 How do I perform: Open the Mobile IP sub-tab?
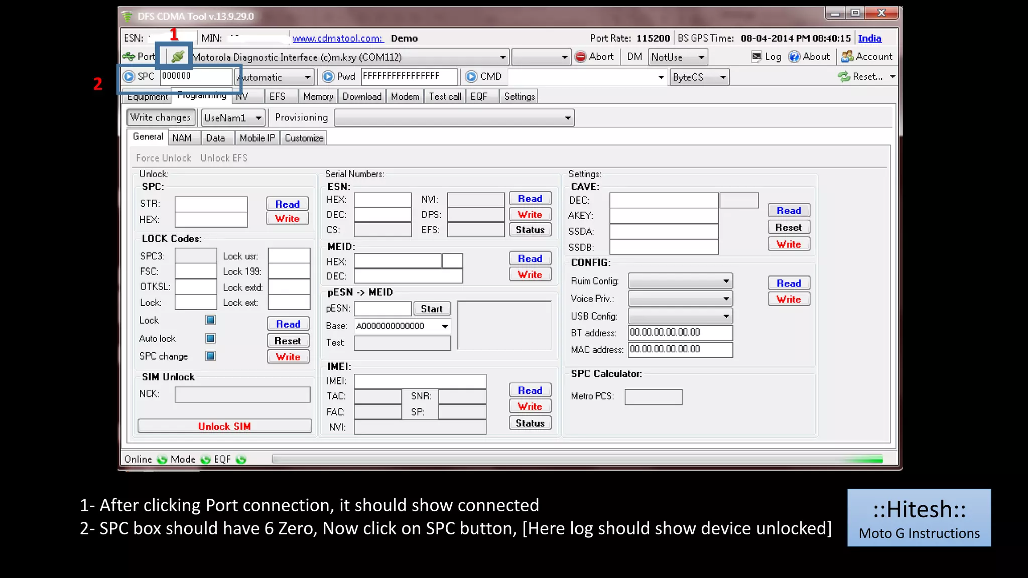tap(258, 138)
